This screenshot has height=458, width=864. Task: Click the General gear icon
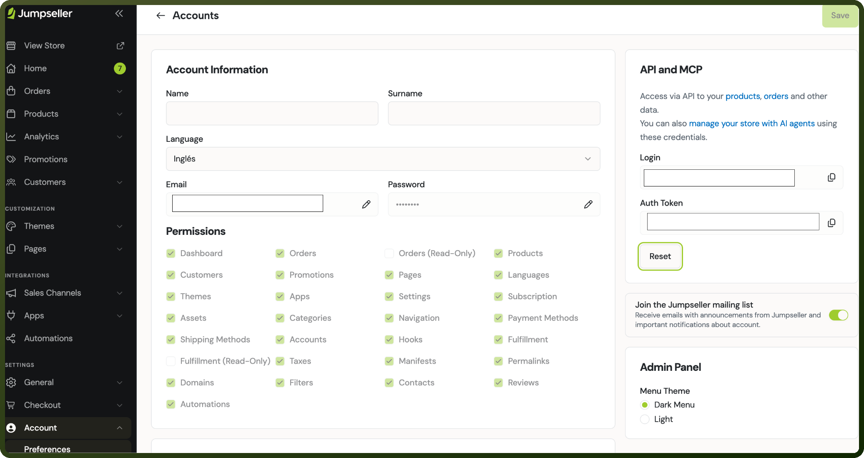click(x=11, y=382)
